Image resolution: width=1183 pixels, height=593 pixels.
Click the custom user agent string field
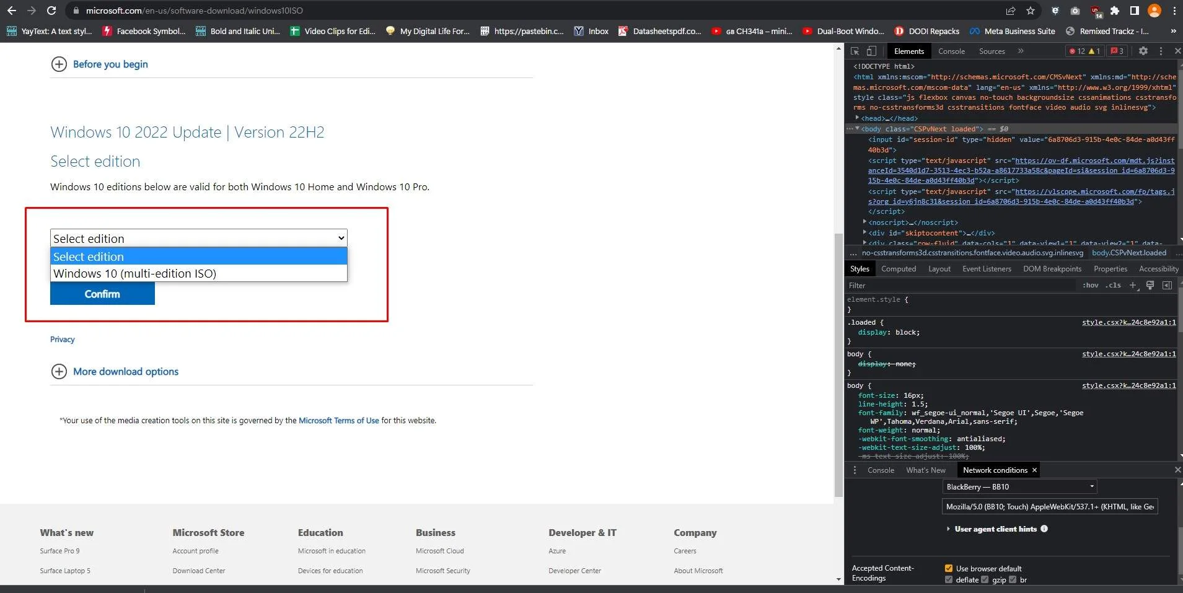(x=1050, y=506)
